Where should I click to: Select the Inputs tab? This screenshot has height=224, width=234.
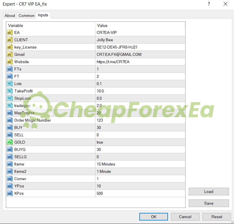(43, 15)
